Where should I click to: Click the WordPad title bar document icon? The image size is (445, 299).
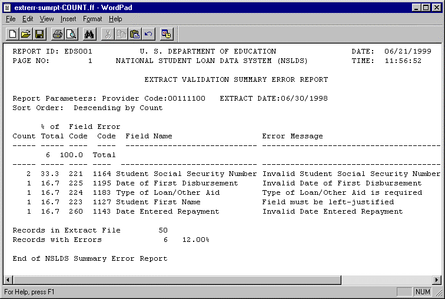click(x=8, y=6)
